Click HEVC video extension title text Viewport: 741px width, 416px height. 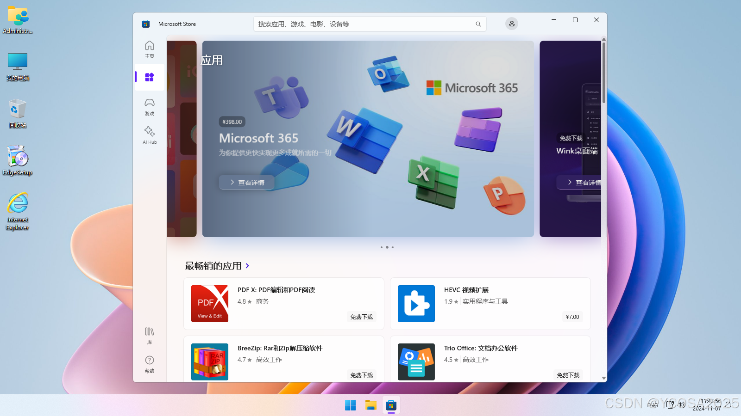pyautogui.click(x=466, y=290)
